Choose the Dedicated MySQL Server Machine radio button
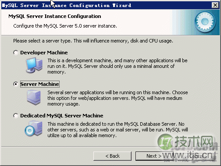Viewport: 221px width, 166px height. [x=16, y=116]
